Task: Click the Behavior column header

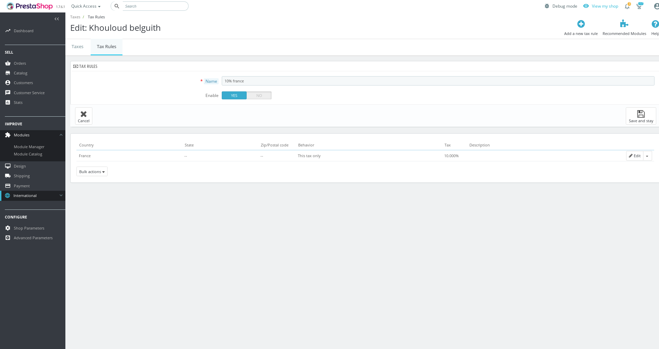Action: 306,145
